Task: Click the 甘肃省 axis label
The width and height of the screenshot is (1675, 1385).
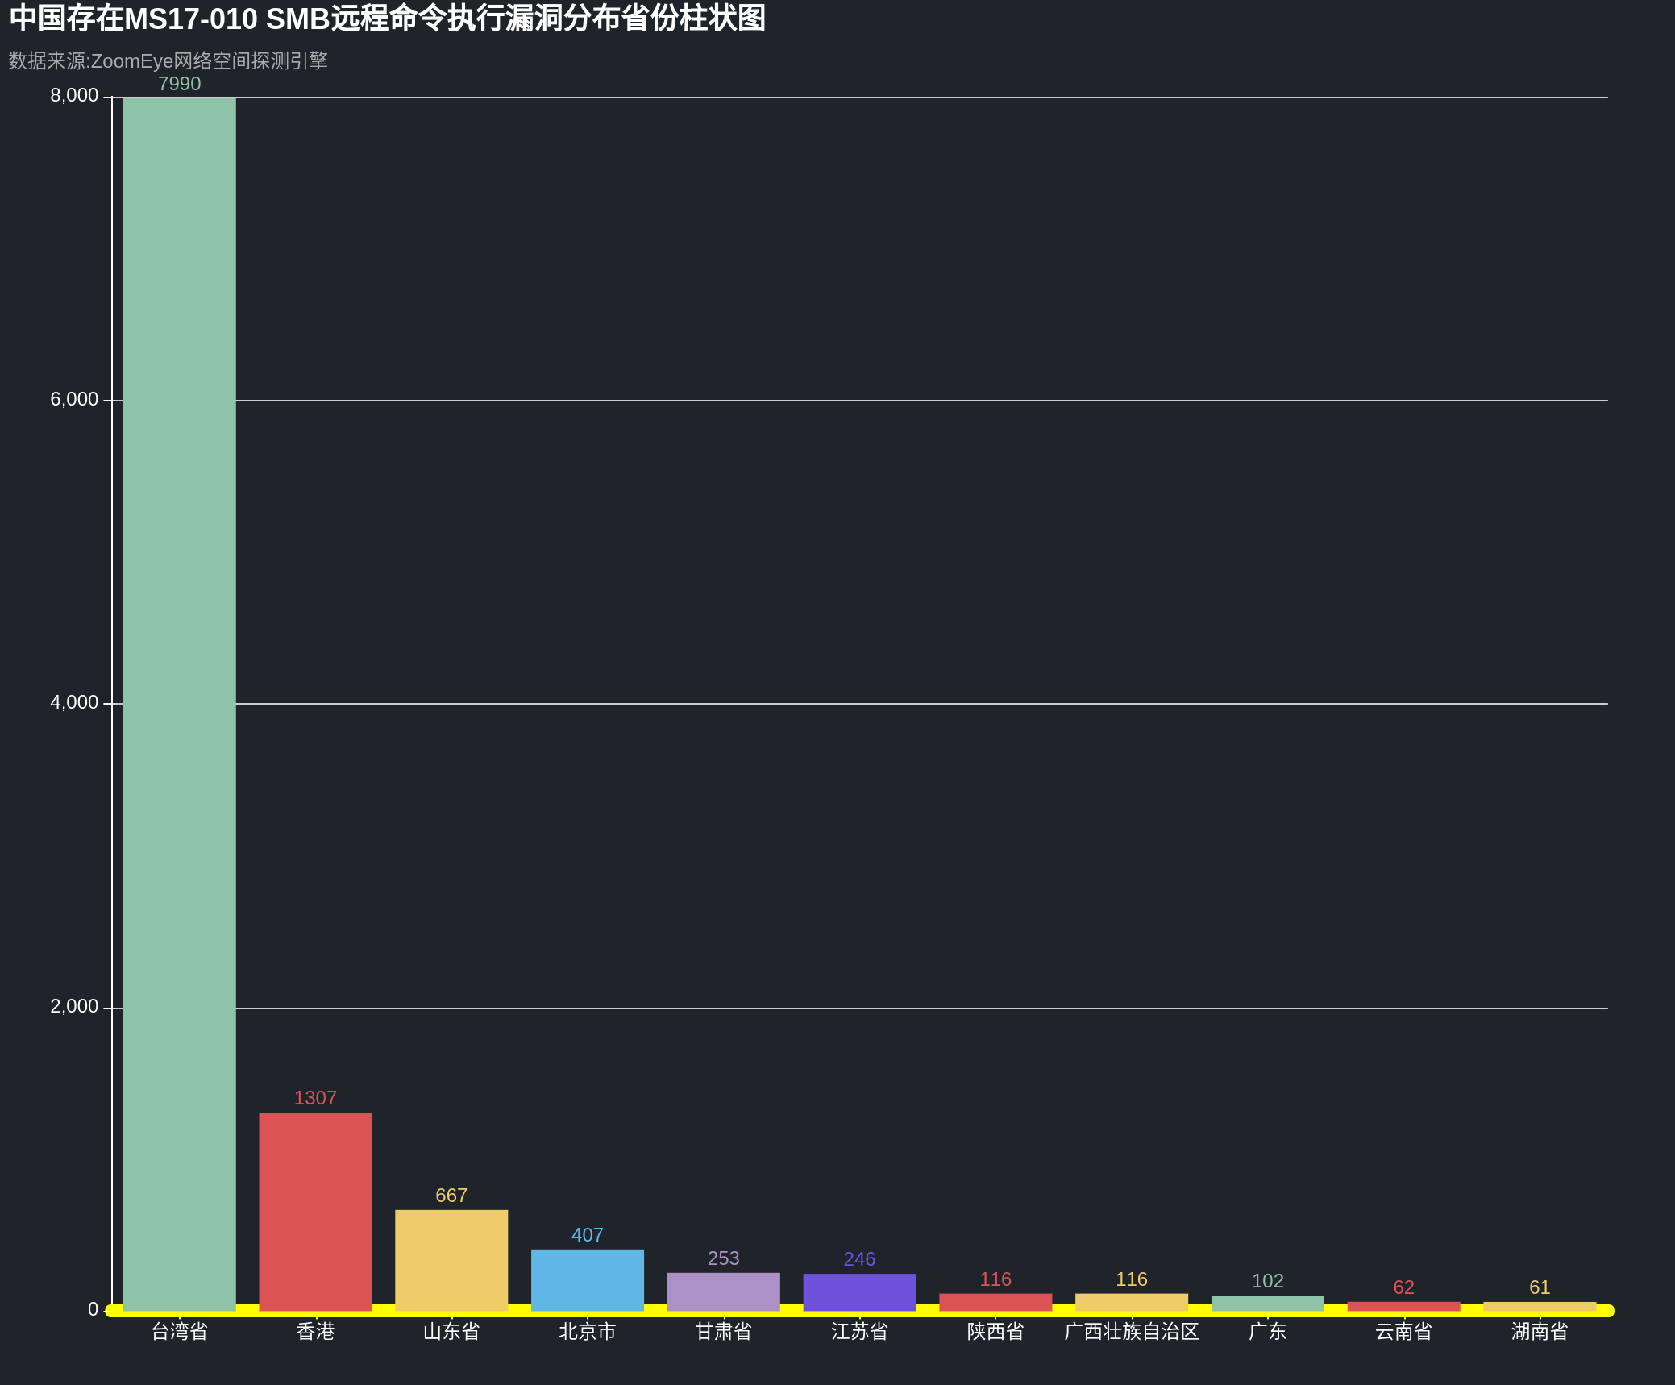Action: point(724,1332)
